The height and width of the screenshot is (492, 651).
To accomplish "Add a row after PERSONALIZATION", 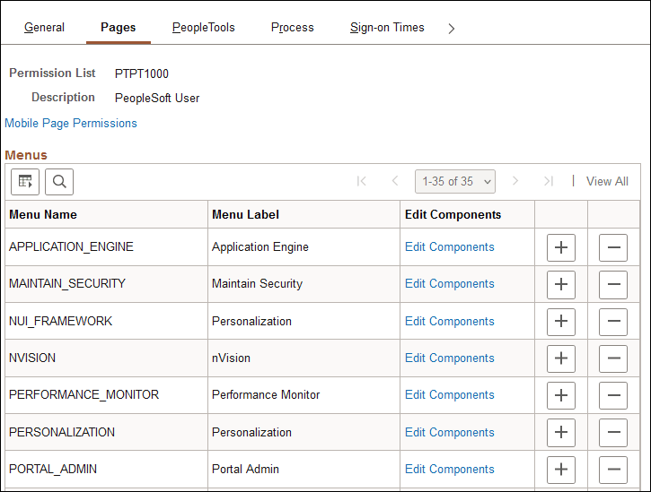I will tap(561, 432).
